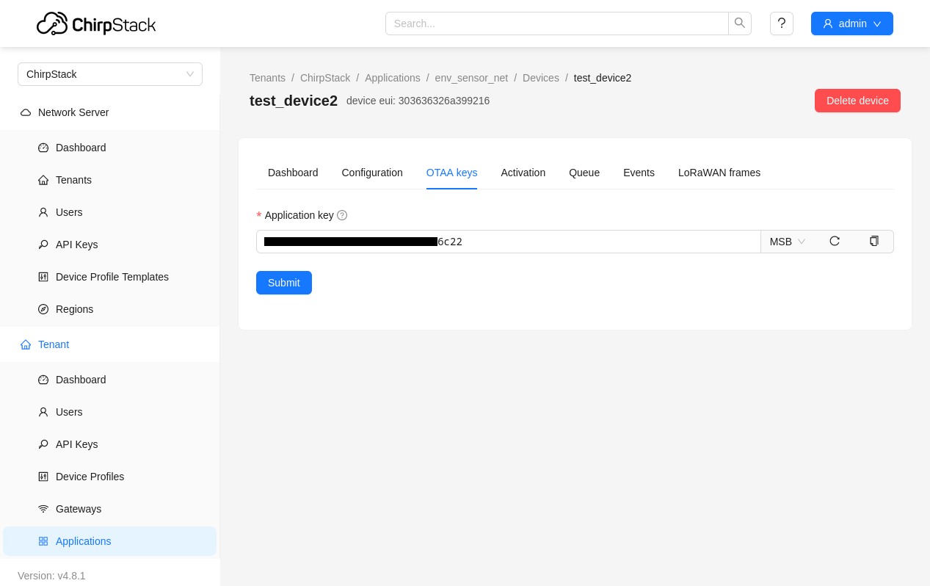930x586 pixels.
Task: Open Tenants sidebar menu item
Action: [110, 180]
